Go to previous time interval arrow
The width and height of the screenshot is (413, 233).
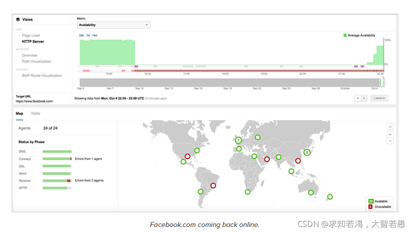(x=358, y=98)
